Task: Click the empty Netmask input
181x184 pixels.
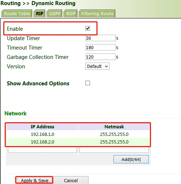Action: (114, 150)
